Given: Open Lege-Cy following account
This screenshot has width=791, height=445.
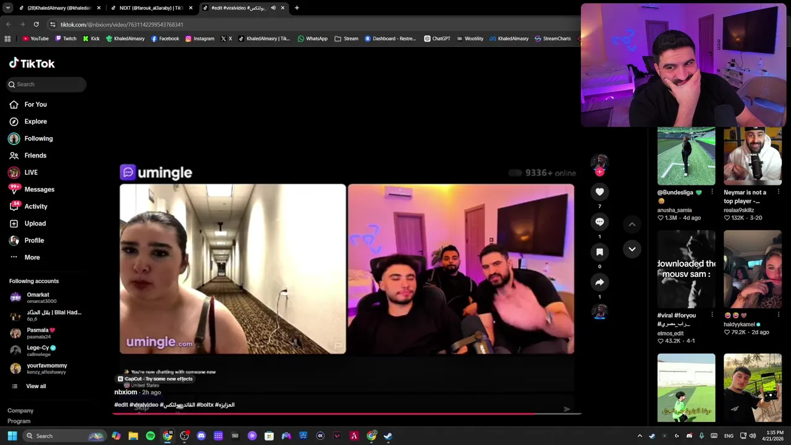Looking at the screenshot, I should pos(46,350).
